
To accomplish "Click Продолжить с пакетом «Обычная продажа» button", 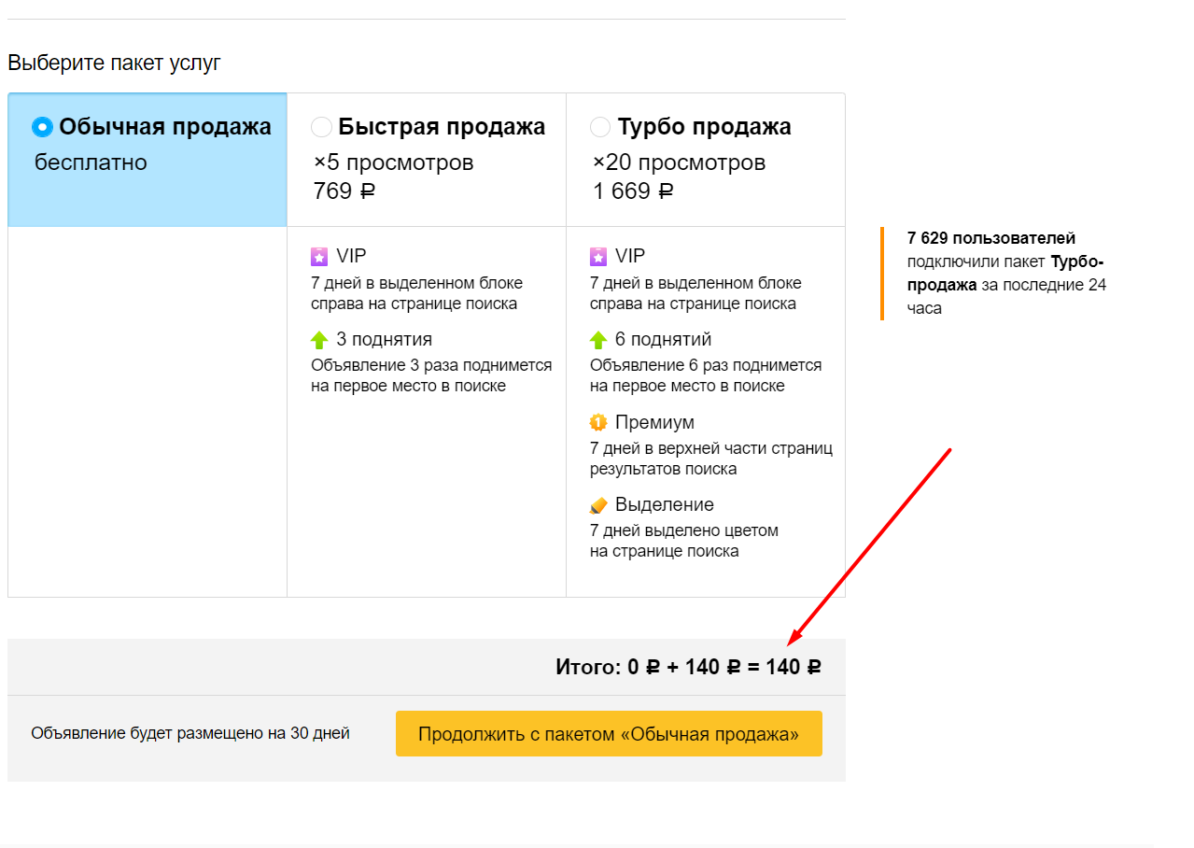I will point(609,734).
